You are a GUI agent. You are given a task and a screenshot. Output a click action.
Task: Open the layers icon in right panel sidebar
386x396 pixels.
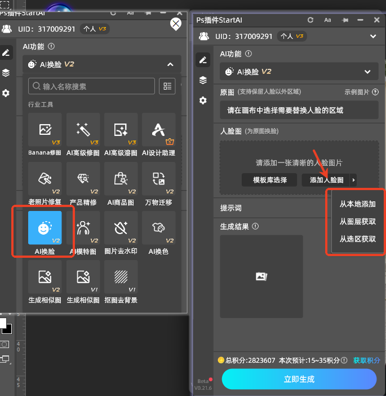203,80
